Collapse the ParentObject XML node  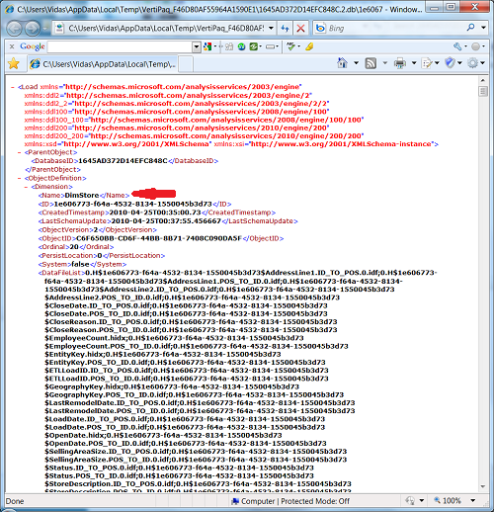pyautogui.click(x=19, y=152)
